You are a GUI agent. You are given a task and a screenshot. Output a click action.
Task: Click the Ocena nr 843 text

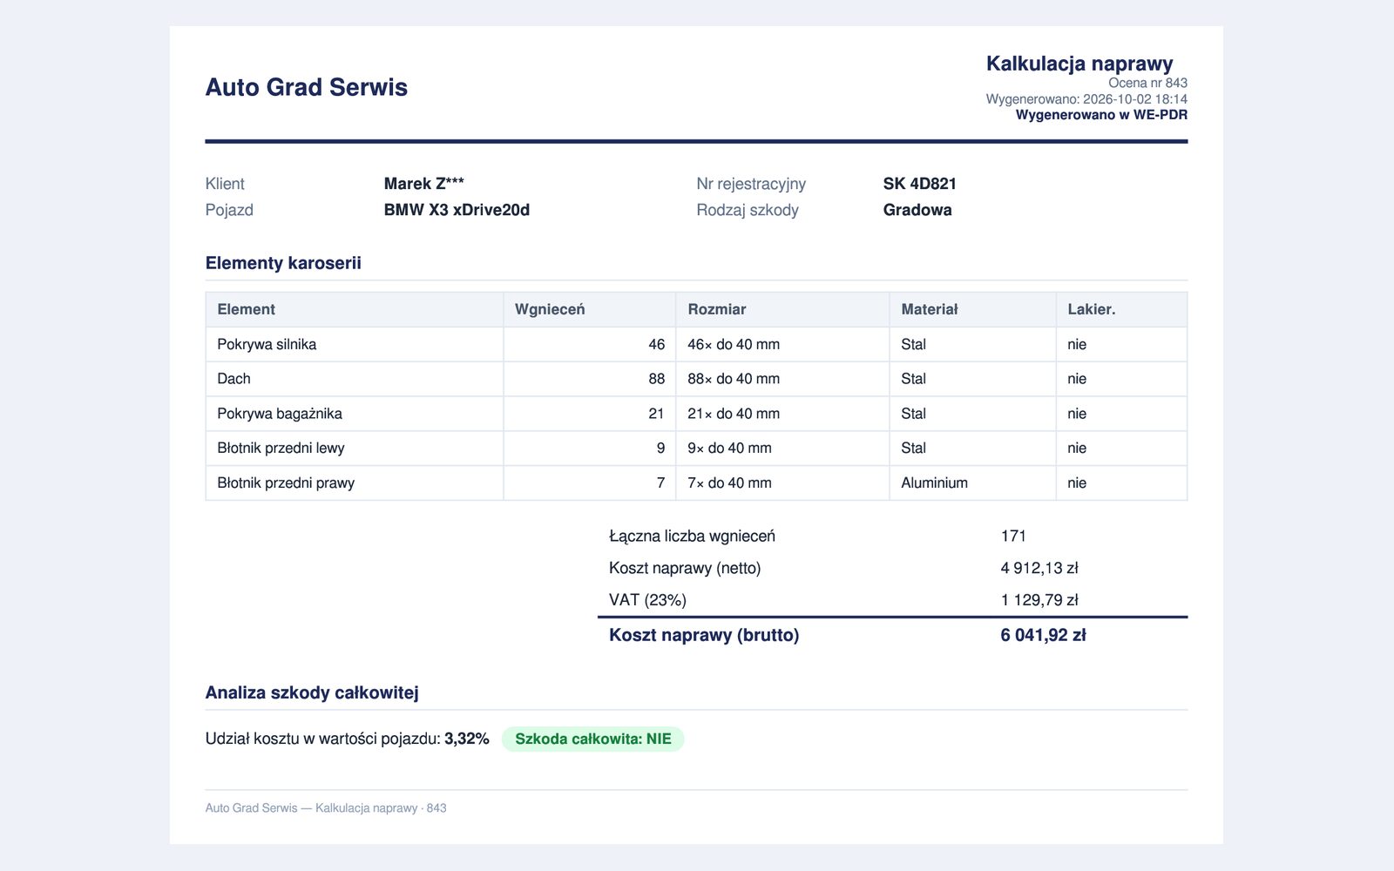[x=1147, y=83]
